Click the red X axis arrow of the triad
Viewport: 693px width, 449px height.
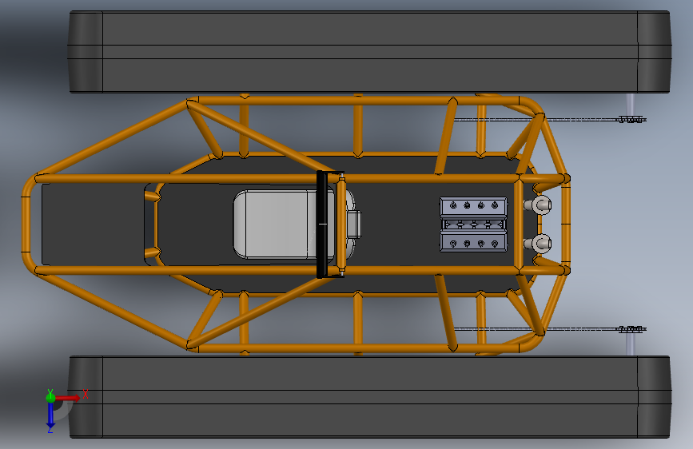(68, 398)
